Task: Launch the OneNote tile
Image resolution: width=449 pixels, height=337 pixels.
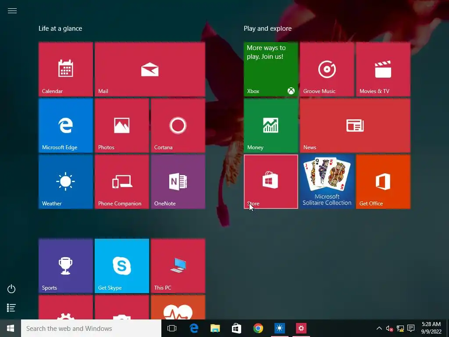Action: pyautogui.click(x=178, y=182)
